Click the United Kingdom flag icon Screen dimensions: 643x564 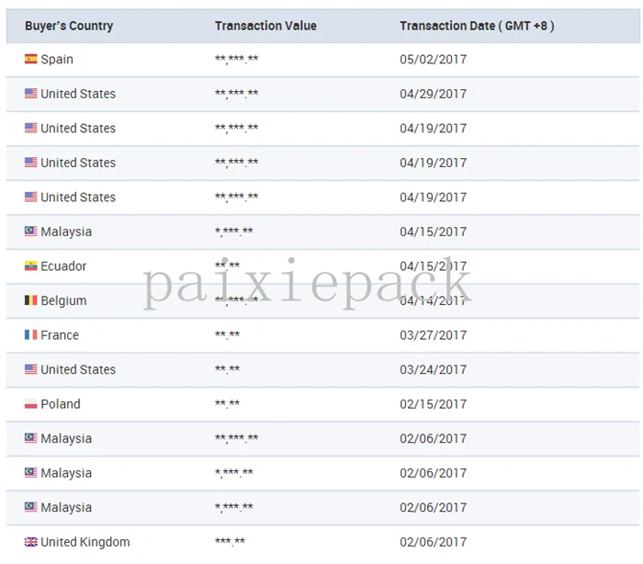pos(30,542)
